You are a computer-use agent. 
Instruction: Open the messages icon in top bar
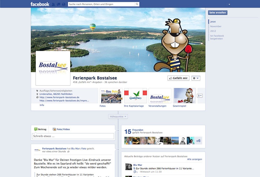coord(59,5)
